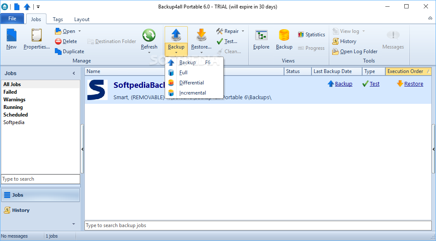Click the 'No messages' status bar text
436x241 pixels.
click(14, 236)
